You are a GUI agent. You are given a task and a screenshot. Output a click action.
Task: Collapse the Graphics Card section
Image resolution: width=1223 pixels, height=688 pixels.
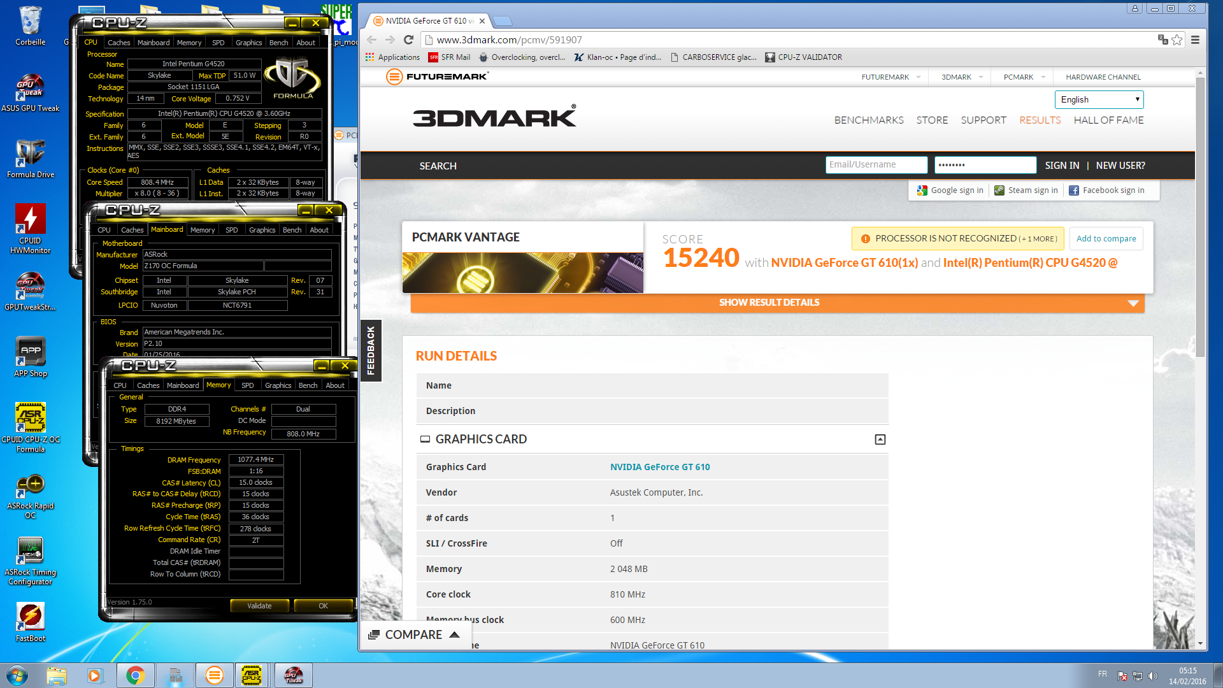pyautogui.click(x=880, y=440)
